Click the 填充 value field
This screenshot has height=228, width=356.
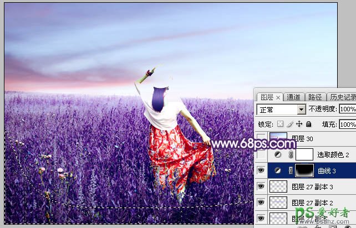click(347, 125)
